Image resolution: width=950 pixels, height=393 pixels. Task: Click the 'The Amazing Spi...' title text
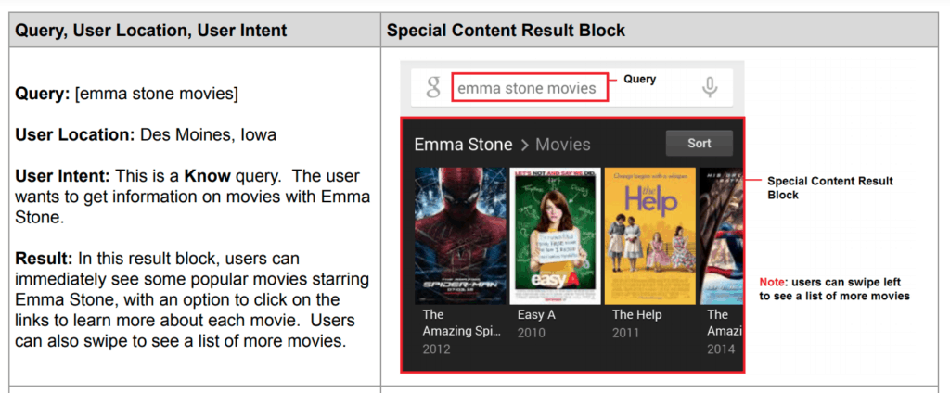tap(463, 323)
